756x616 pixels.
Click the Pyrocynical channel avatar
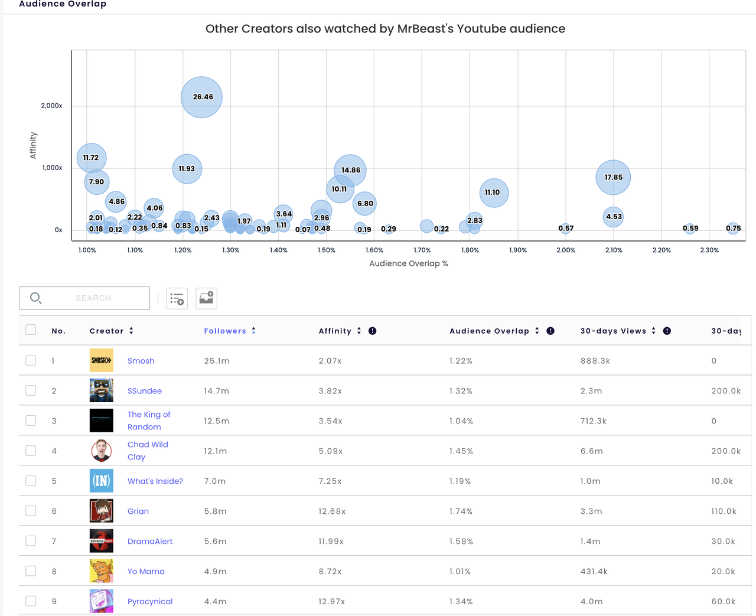pos(102,601)
